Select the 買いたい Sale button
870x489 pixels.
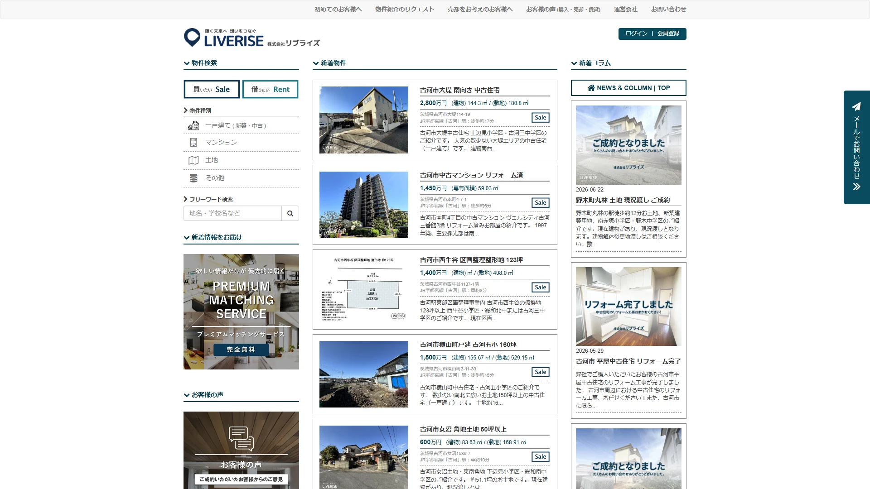click(x=212, y=89)
